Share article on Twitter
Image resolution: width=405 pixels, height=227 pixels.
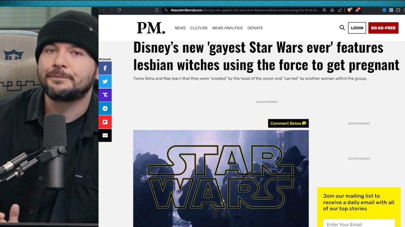(105, 81)
